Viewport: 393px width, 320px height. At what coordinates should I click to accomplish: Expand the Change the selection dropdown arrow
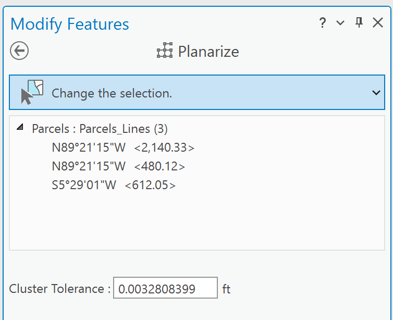click(x=376, y=93)
